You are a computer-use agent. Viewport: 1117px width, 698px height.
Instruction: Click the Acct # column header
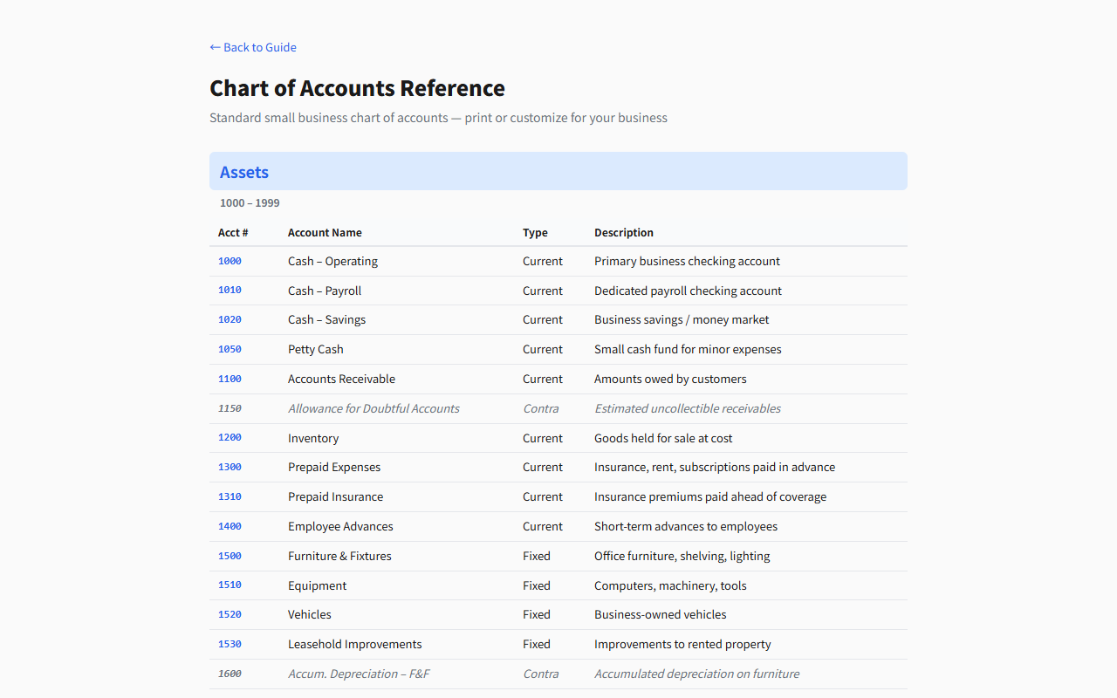[x=233, y=233]
